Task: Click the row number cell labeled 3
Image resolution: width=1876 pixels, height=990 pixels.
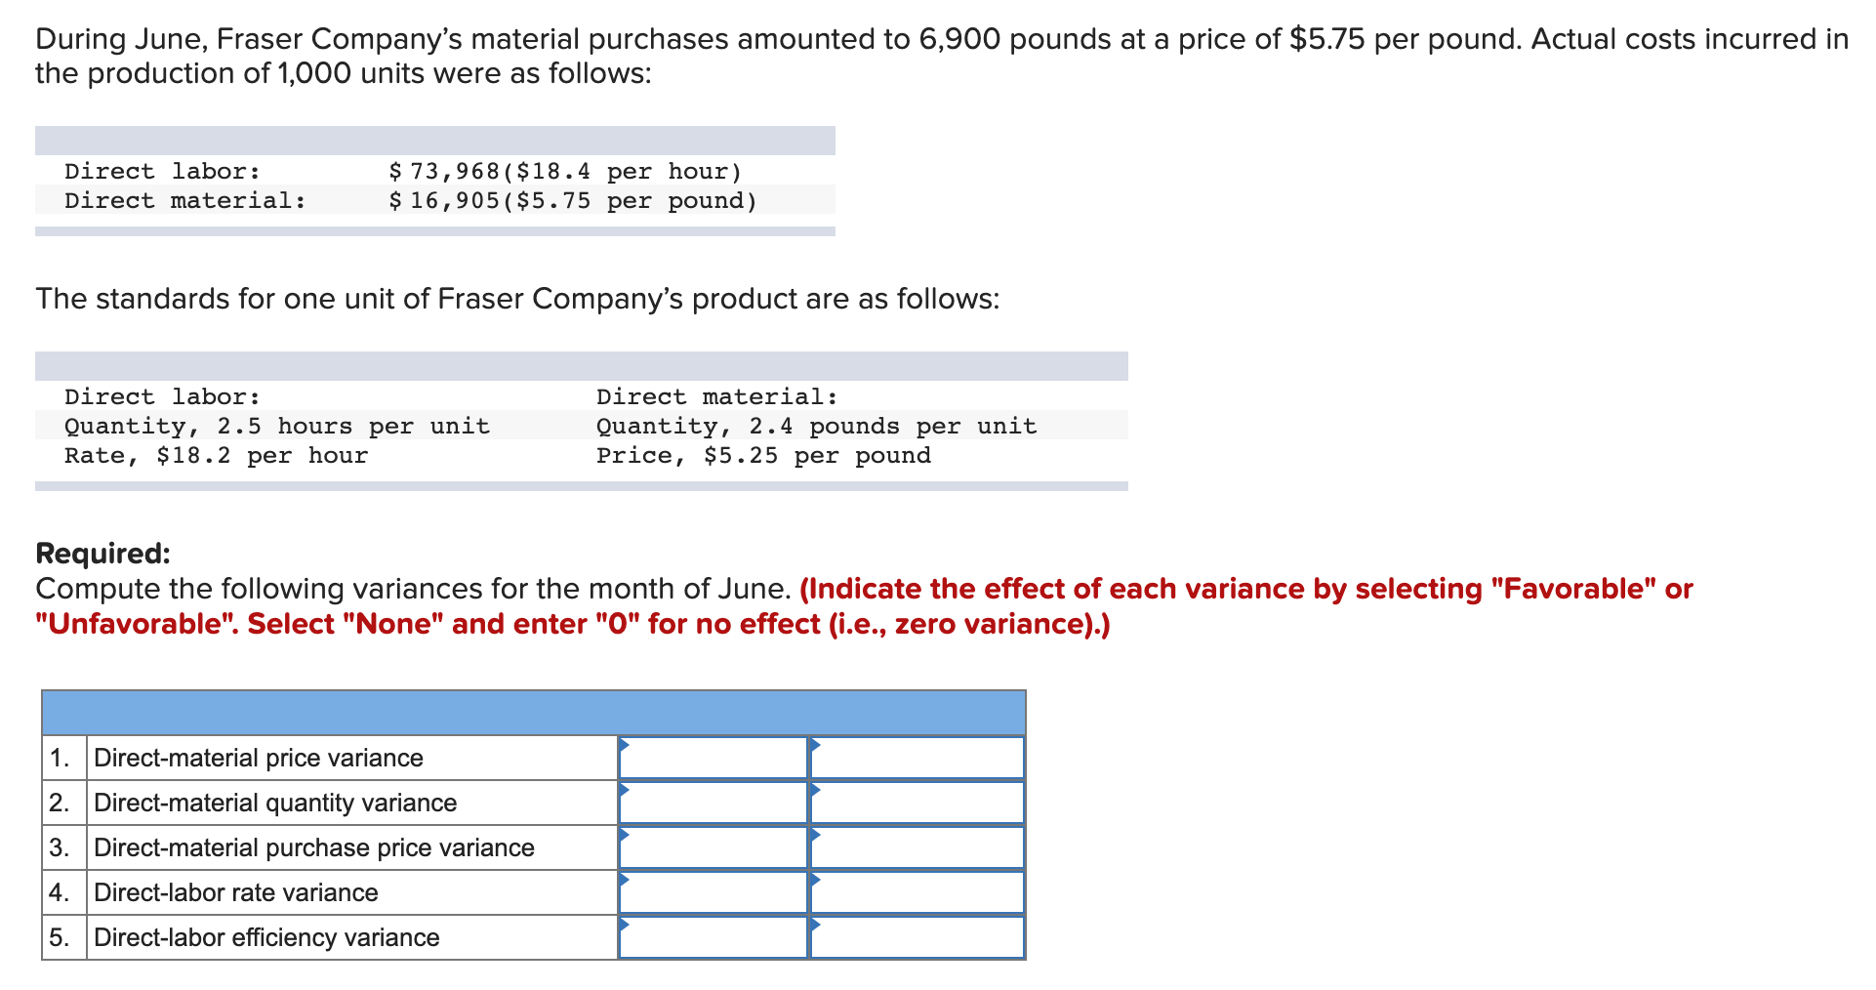Action: (x=62, y=847)
